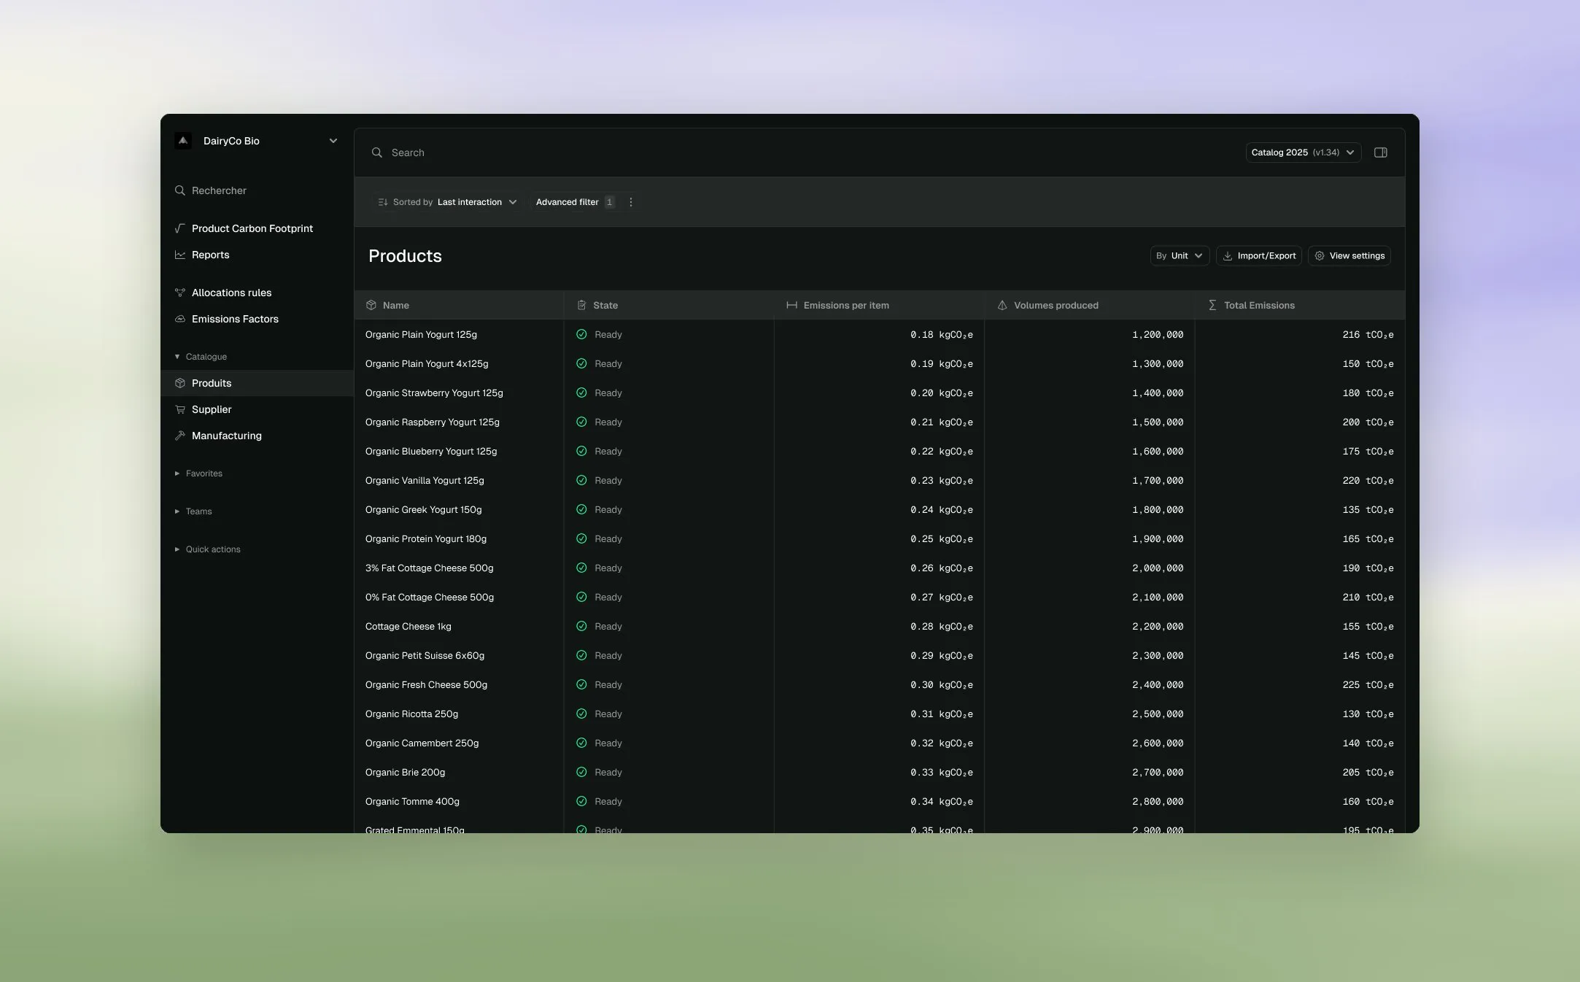The width and height of the screenshot is (1580, 982).
Task: Click the magnifier icon in the top search bar
Action: click(377, 152)
